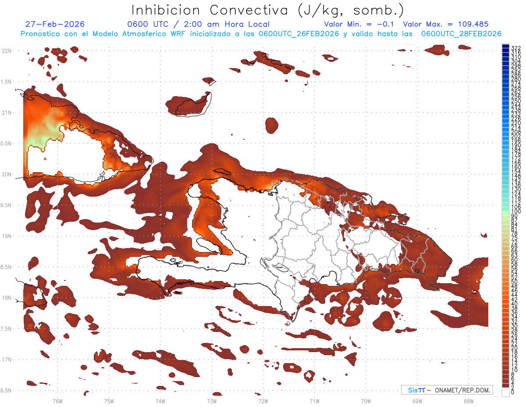Click the '22N' latitude label
This screenshot has width=526, height=407.
(x=7, y=51)
